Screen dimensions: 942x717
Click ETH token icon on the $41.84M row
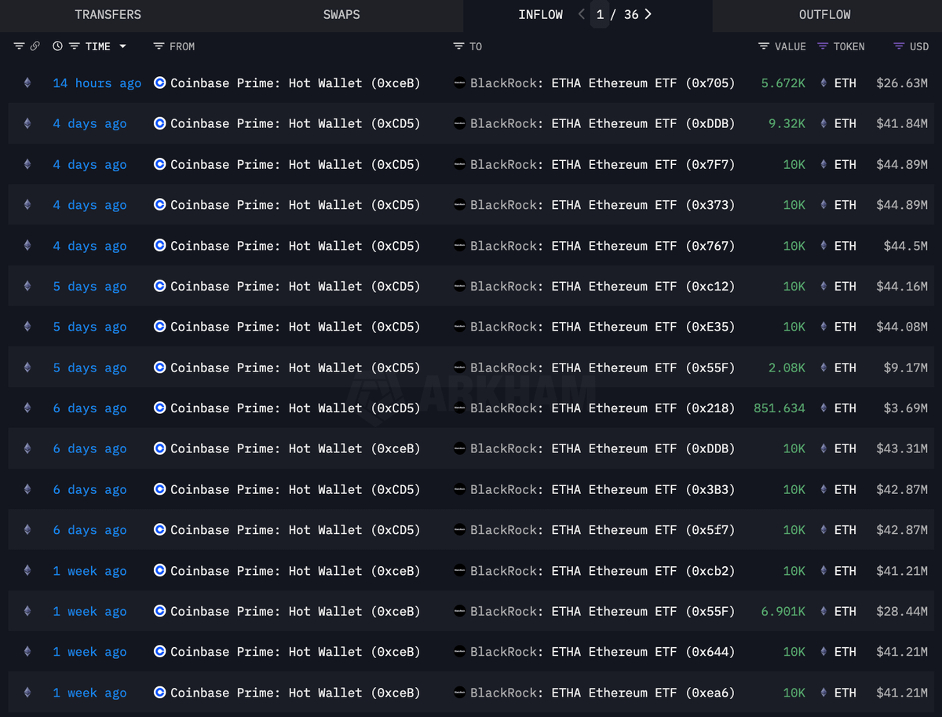[x=823, y=123]
